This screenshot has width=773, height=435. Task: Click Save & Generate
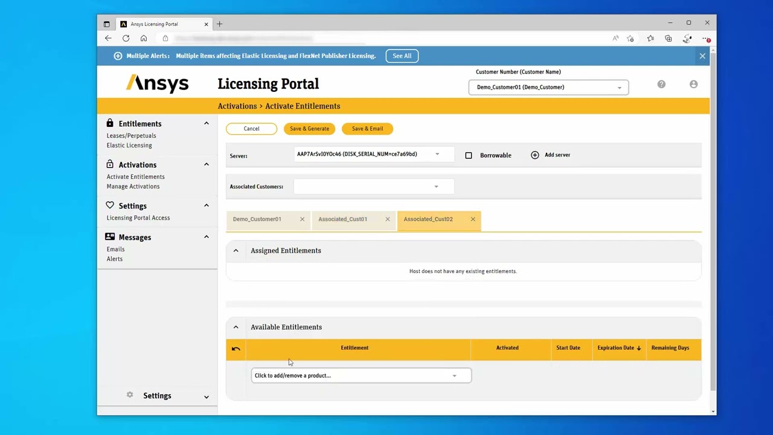click(x=309, y=129)
